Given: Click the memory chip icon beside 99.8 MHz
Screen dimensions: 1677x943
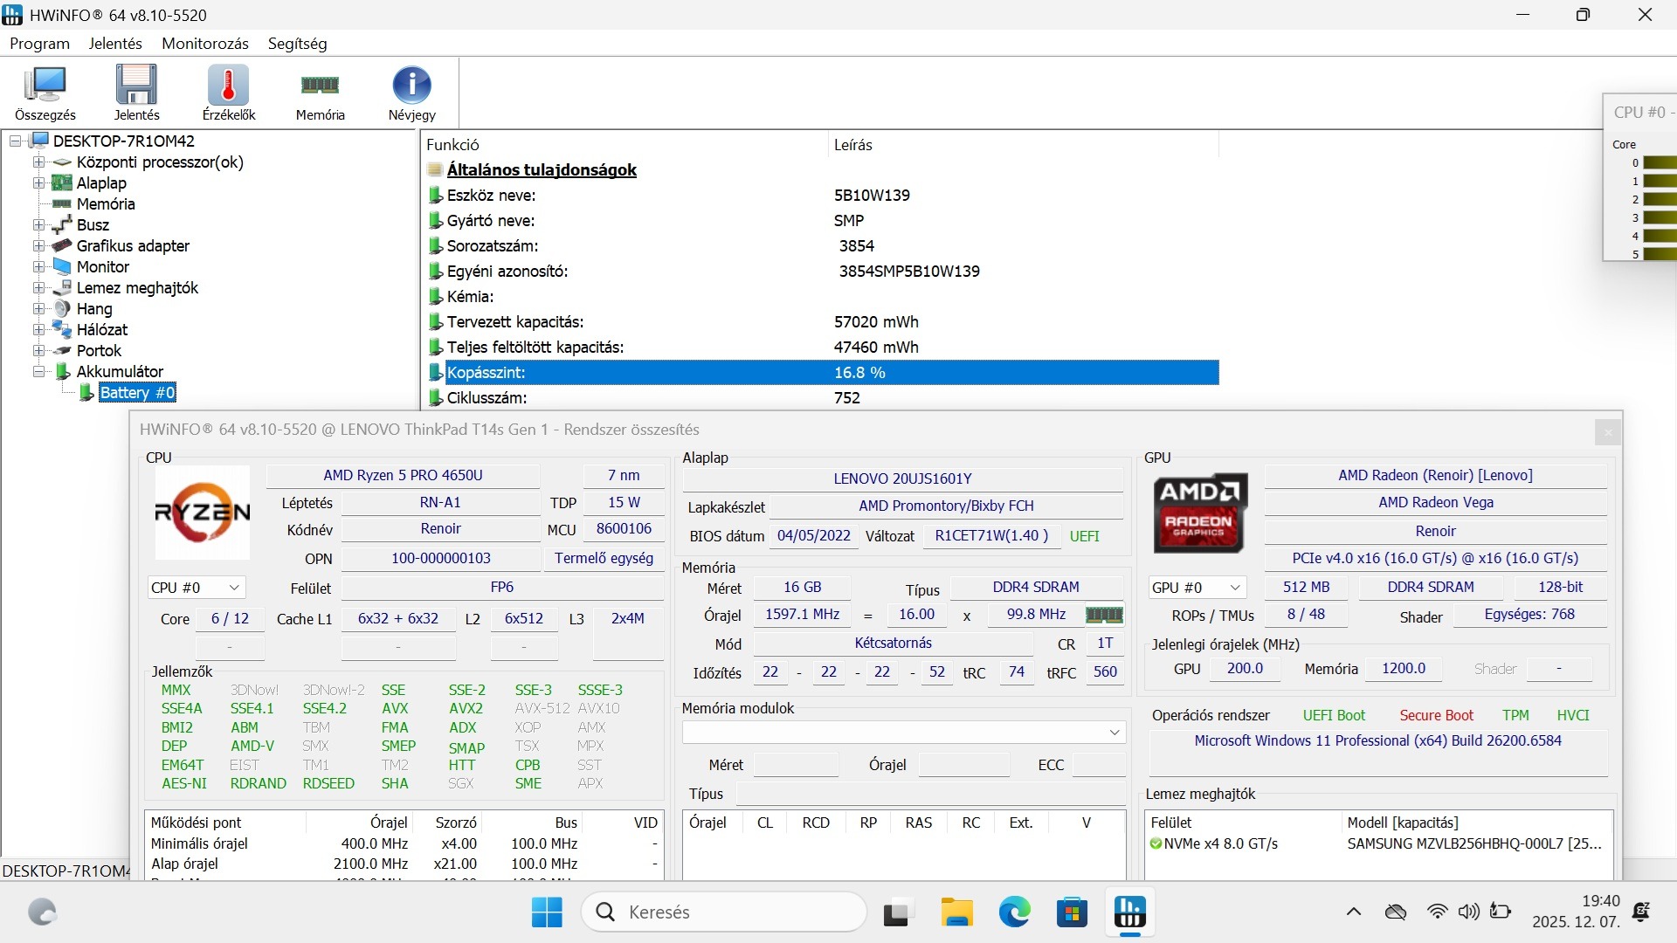Looking at the screenshot, I should click(1104, 615).
